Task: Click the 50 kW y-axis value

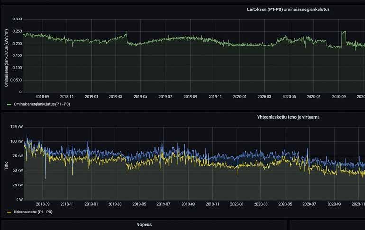Action: 18,170
